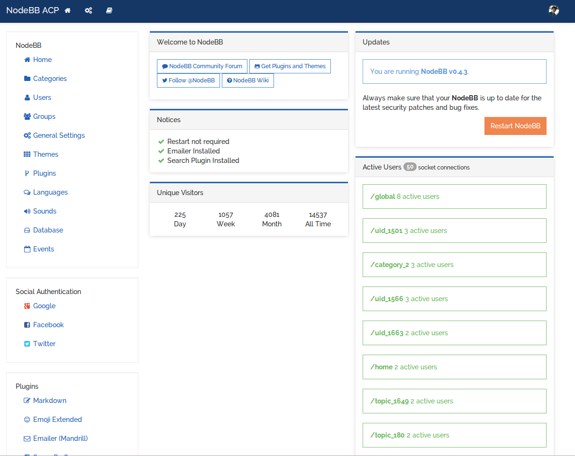Click the Facebook icon in Social Authentication
The width and height of the screenshot is (575, 456).
[27, 325]
